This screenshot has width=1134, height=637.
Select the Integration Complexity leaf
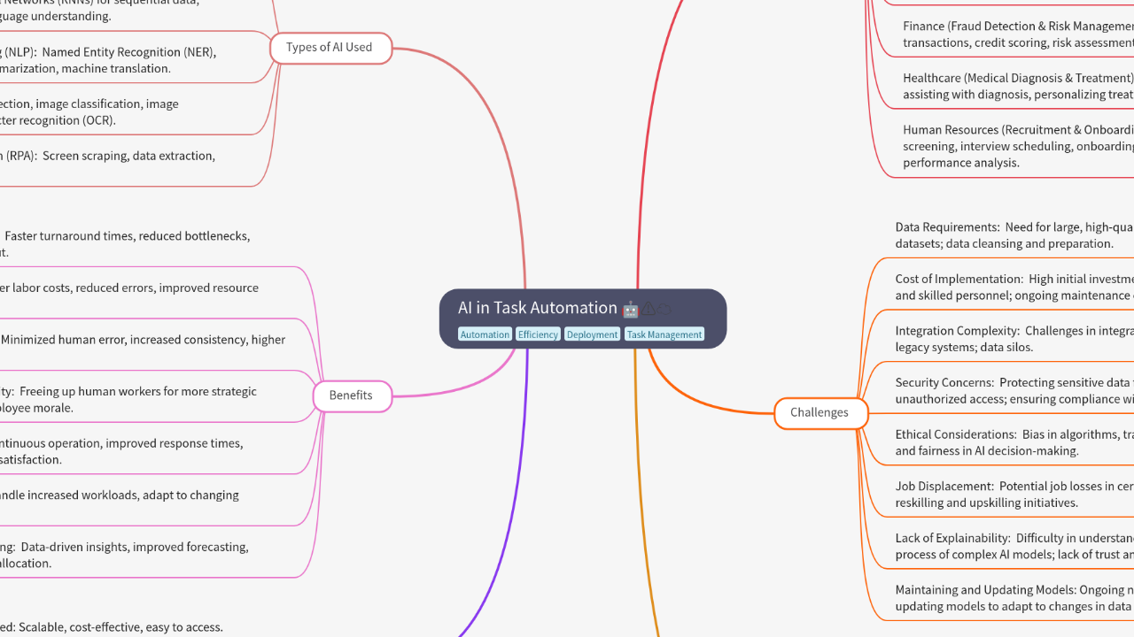[1014, 339]
